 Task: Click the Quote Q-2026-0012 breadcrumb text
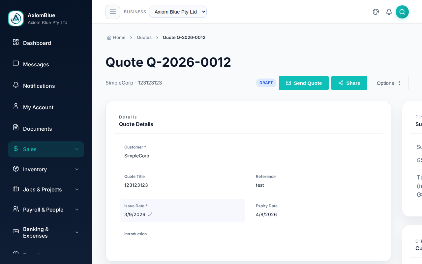click(x=184, y=38)
